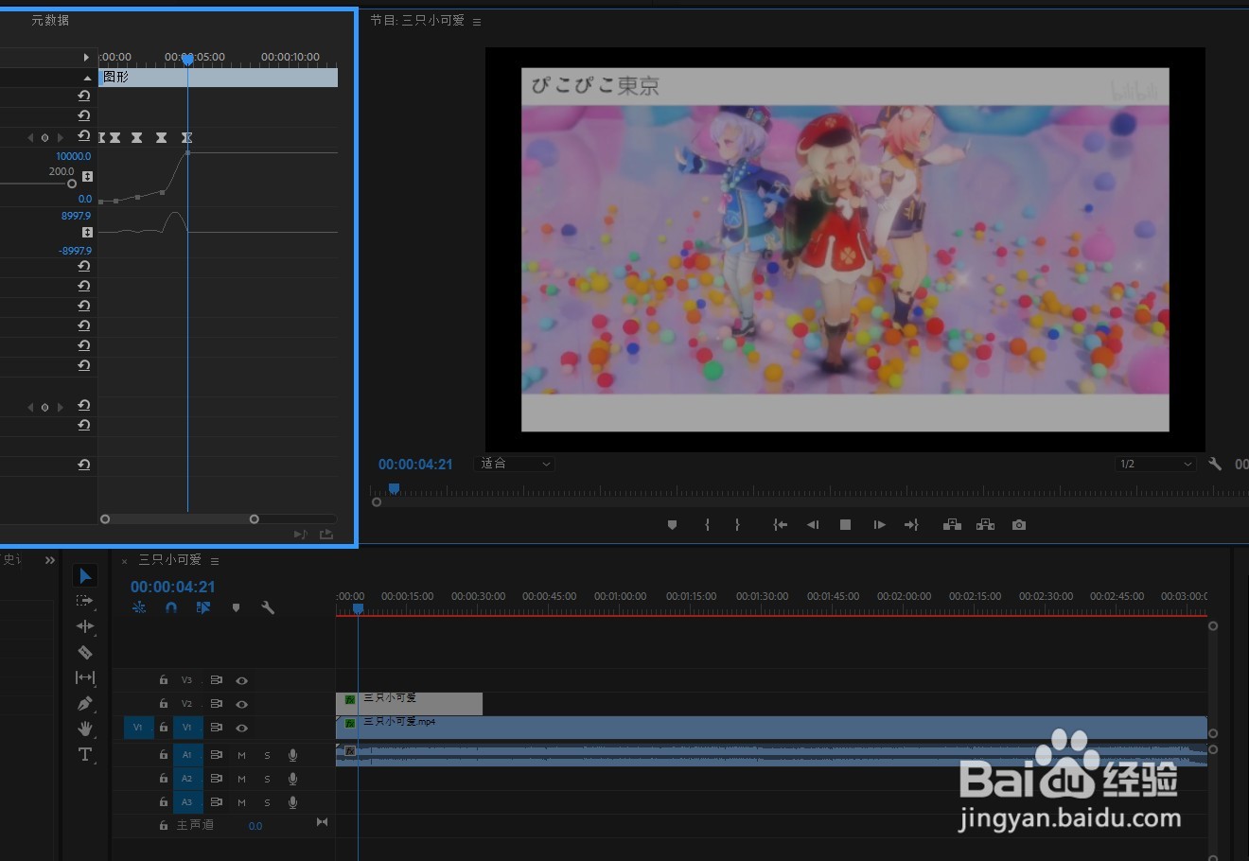1249x861 pixels.
Task: Click the 200.0 value slider handle
Action: click(x=72, y=184)
